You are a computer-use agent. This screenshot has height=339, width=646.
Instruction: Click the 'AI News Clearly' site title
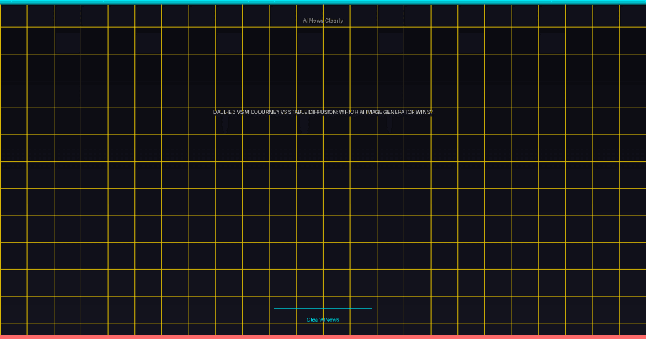point(322,21)
